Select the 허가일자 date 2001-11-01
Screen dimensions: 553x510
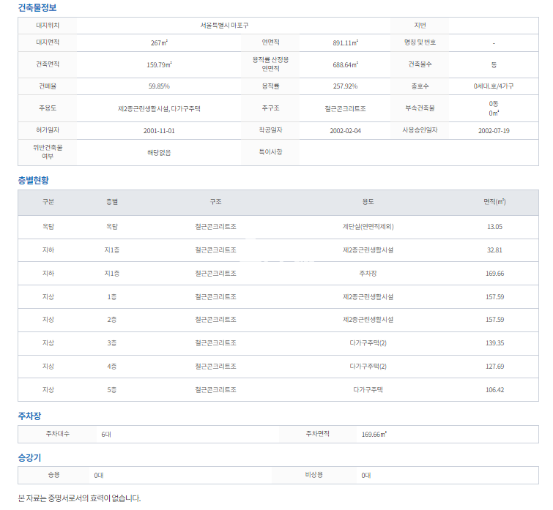[x=159, y=130]
